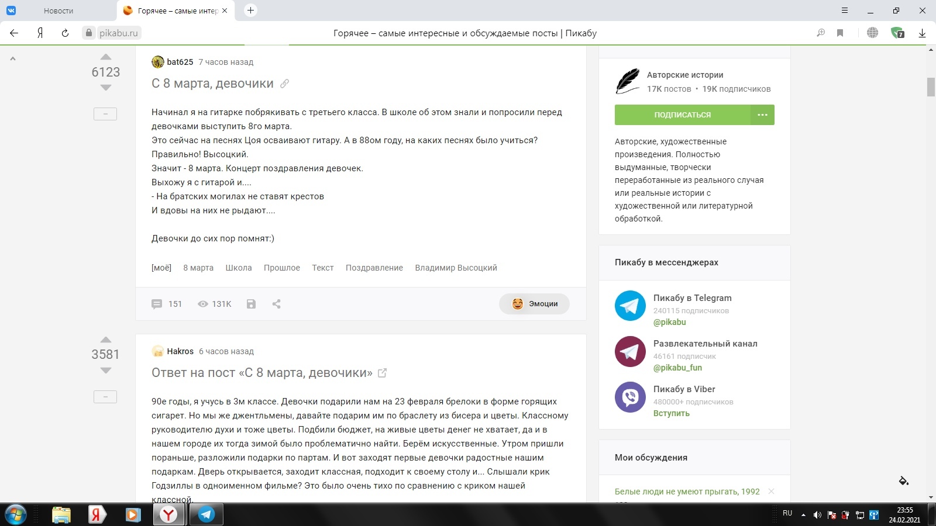Collapse the Hakros post with minus button
The image size is (936, 526).
click(x=105, y=397)
